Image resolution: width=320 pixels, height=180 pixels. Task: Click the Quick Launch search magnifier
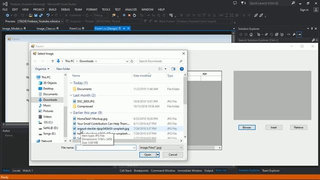pos(293,3)
